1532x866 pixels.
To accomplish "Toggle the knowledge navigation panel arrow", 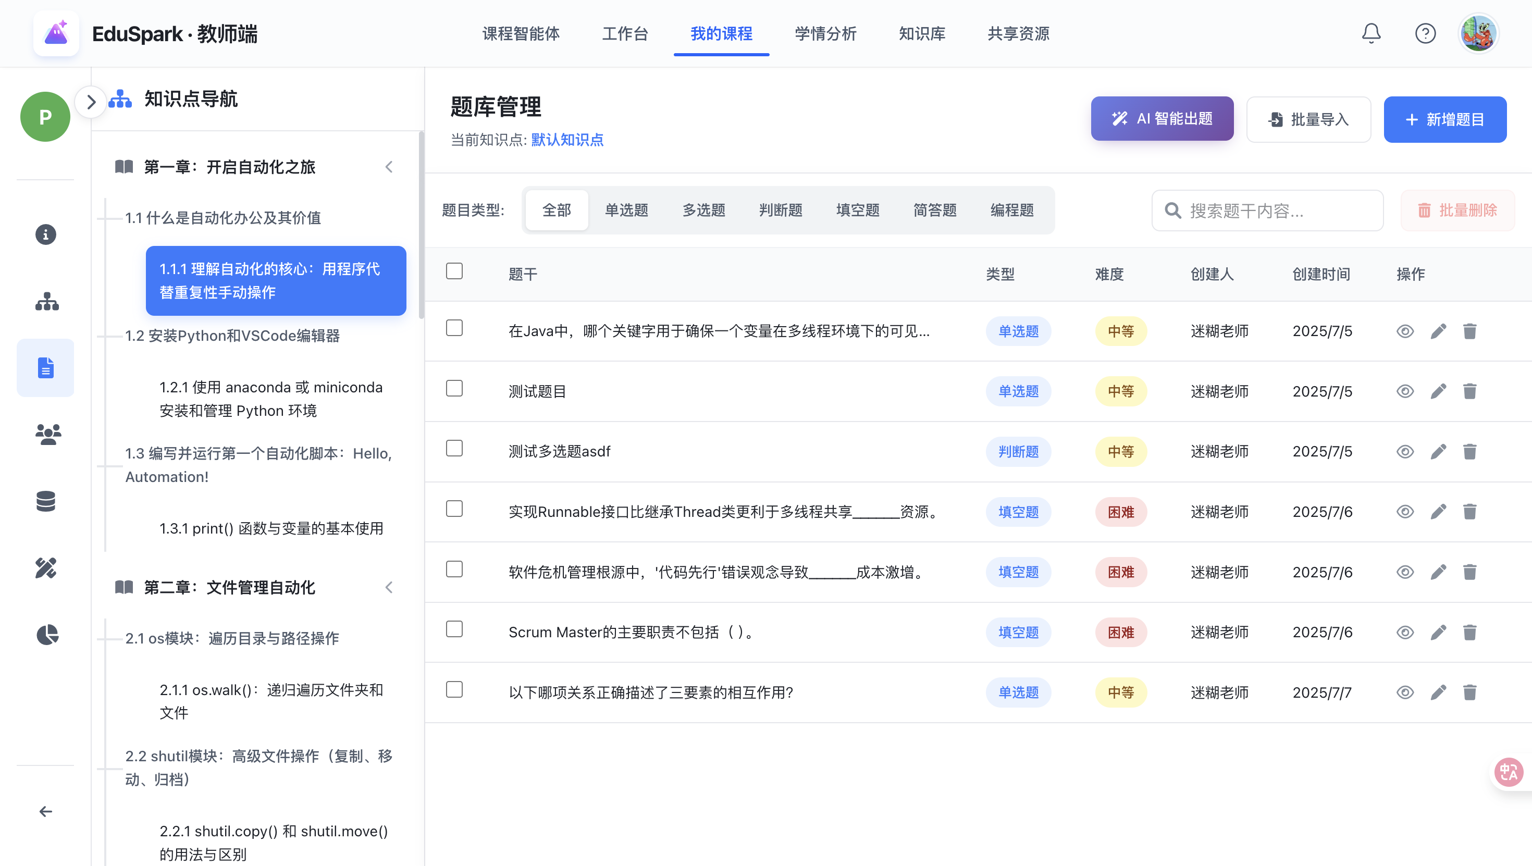I will (90, 102).
